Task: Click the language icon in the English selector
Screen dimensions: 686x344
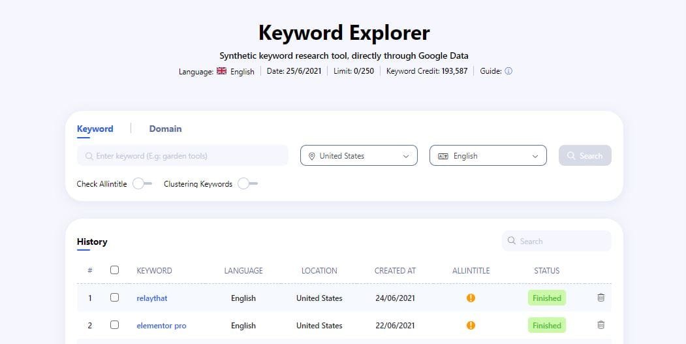Action: point(443,156)
